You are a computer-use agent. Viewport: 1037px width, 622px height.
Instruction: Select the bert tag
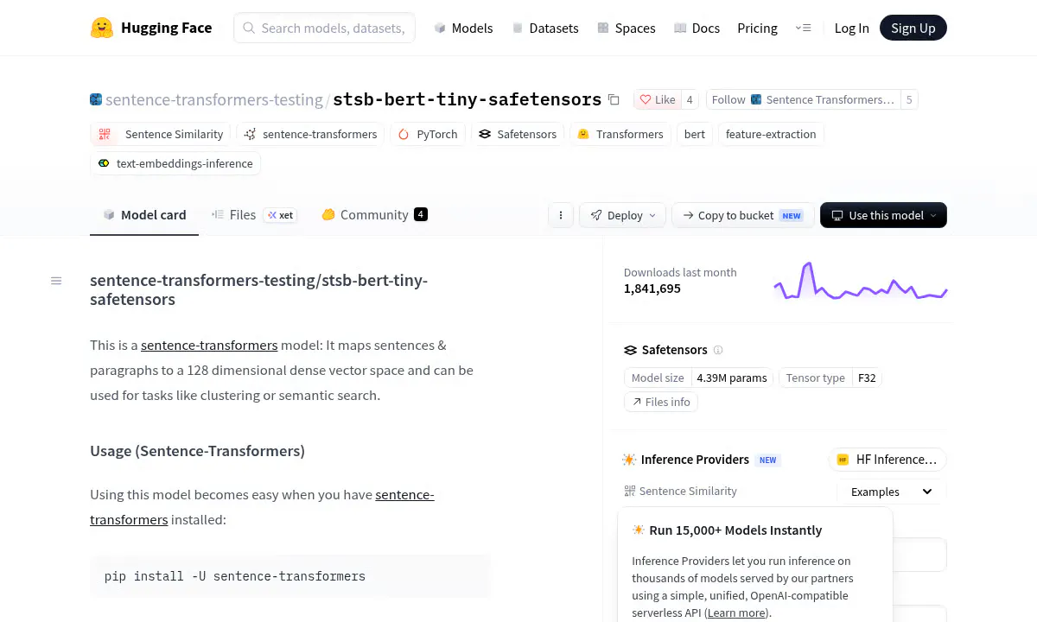[x=695, y=134]
